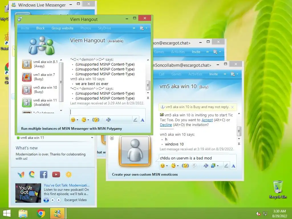Image resolution: width=292 pixels, height=219 pixels.
Task: Click voice clip icon in vm5 chat
Action: point(194,166)
